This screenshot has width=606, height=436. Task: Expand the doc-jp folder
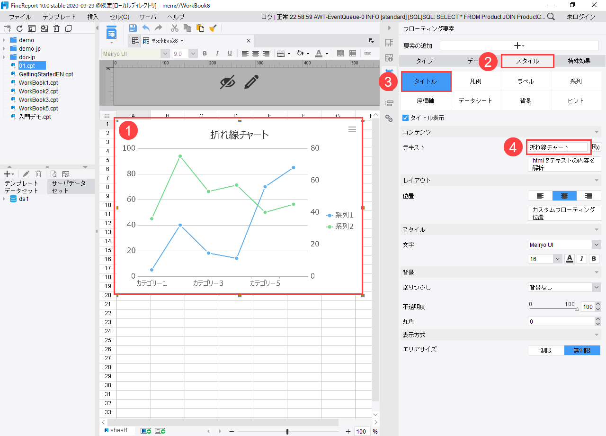4,57
